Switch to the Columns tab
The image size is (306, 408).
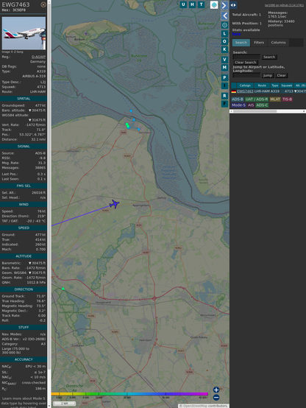click(x=278, y=43)
